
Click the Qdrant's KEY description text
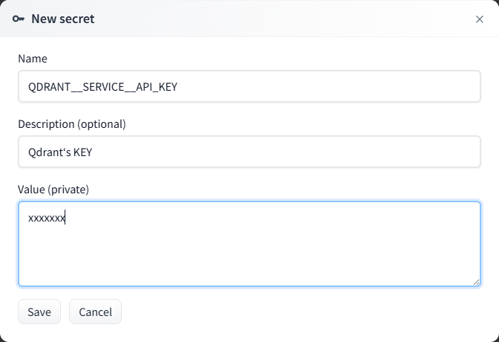point(59,152)
